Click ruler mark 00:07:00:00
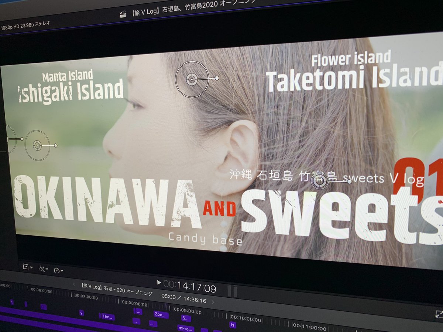Image resolution: width=443 pixels, height=332 pixels. 86,296
